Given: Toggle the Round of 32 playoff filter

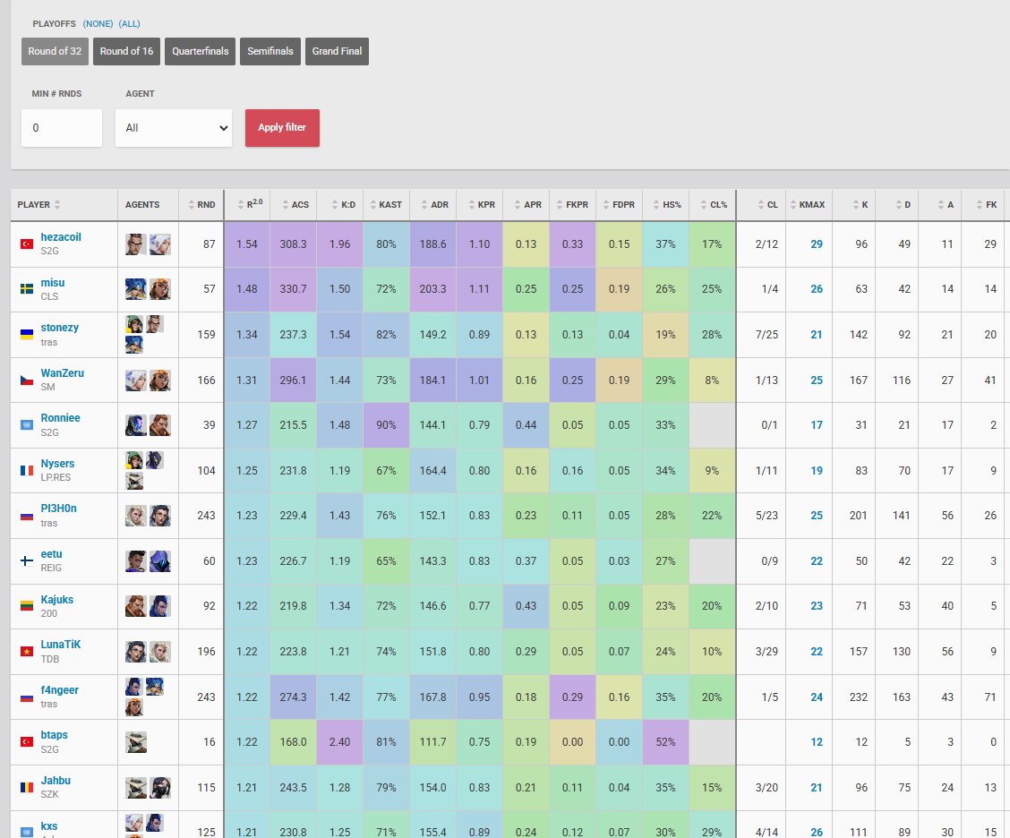Looking at the screenshot, I should (55, 51).
